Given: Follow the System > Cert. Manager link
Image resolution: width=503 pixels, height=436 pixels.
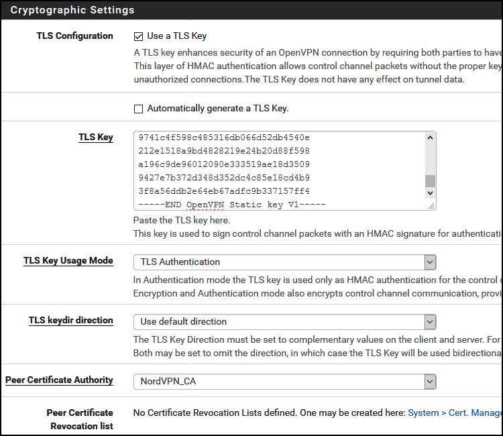Looking at the screenshot, I should click(455, 413).
